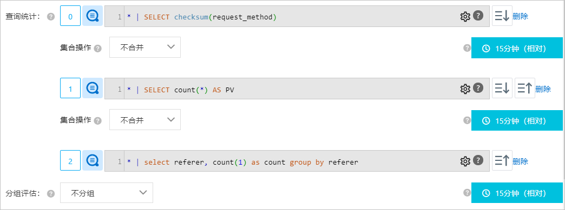Click help icon left of 分组评估 time range button
The width and height of the screenshot is (565, 210).
[x=467, y=193]
